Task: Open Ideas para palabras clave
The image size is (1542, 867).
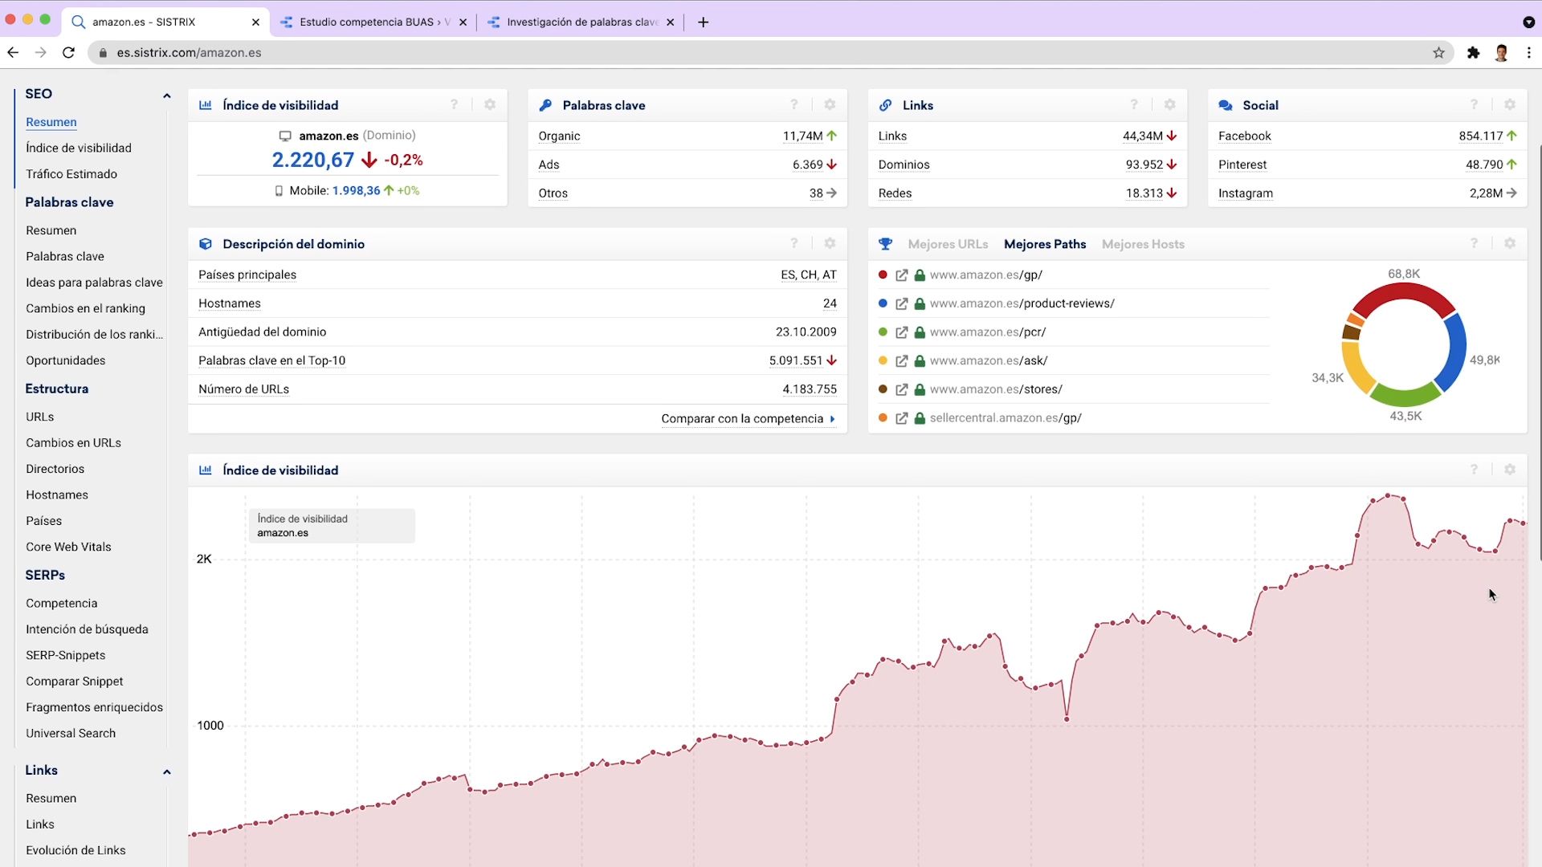Action: (94, 282)
